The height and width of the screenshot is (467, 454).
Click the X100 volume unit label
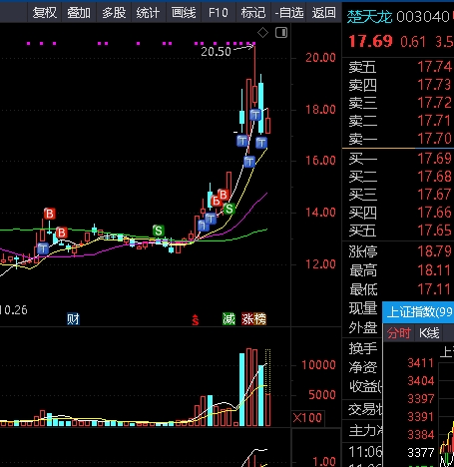point(307,418)
